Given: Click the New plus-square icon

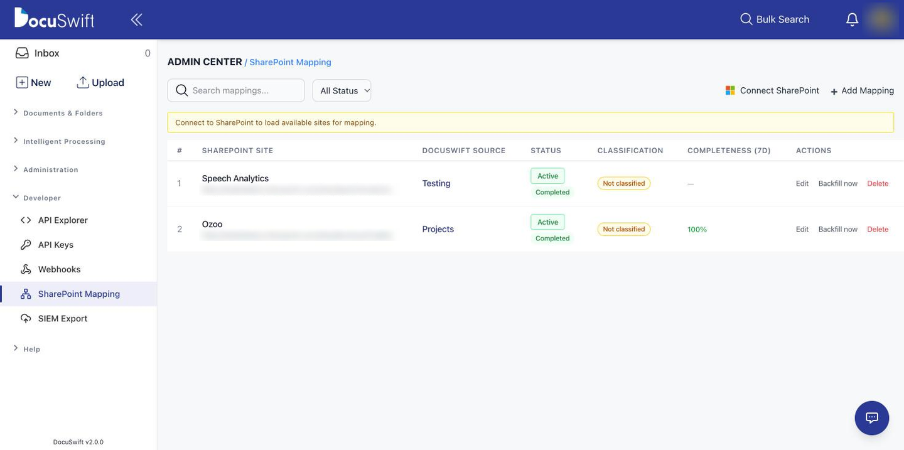Looking at the screenshot, I should pos(21,82).
